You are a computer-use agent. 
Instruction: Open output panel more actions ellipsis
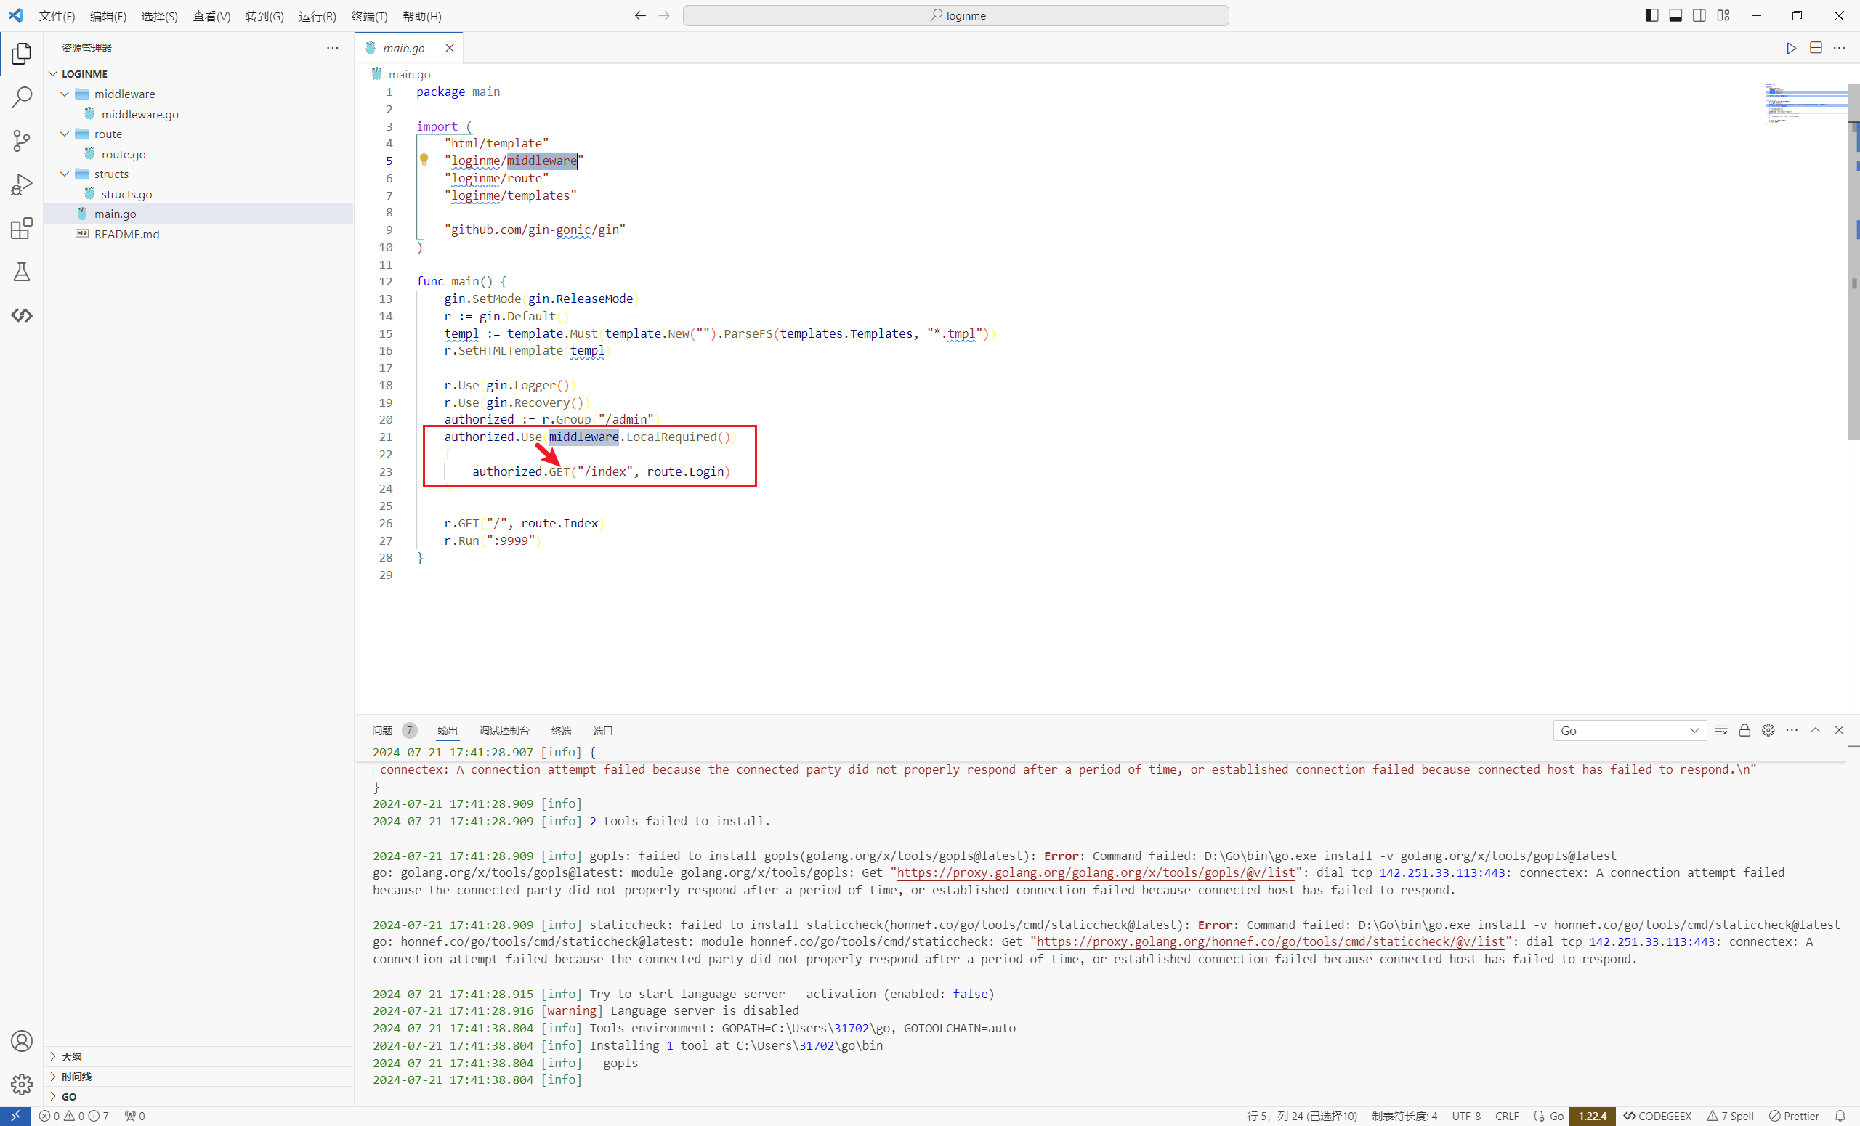tap(1791, 730)
